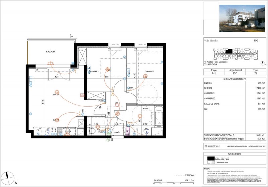
Task: Click the 24,06 m2 Sejour area value
Action: click(261, 88)
